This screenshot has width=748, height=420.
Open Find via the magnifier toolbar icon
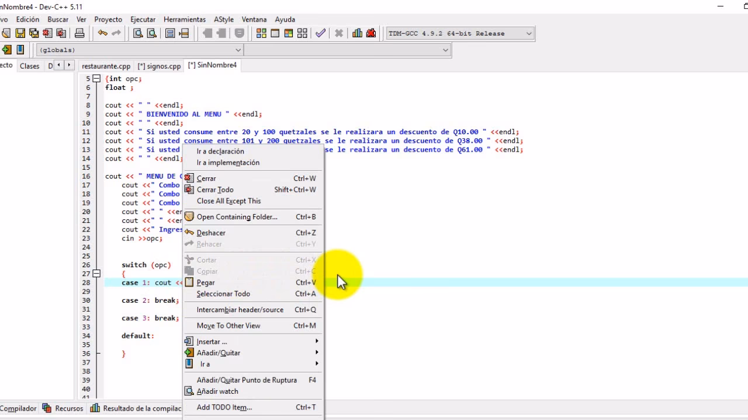coord(138,33)
